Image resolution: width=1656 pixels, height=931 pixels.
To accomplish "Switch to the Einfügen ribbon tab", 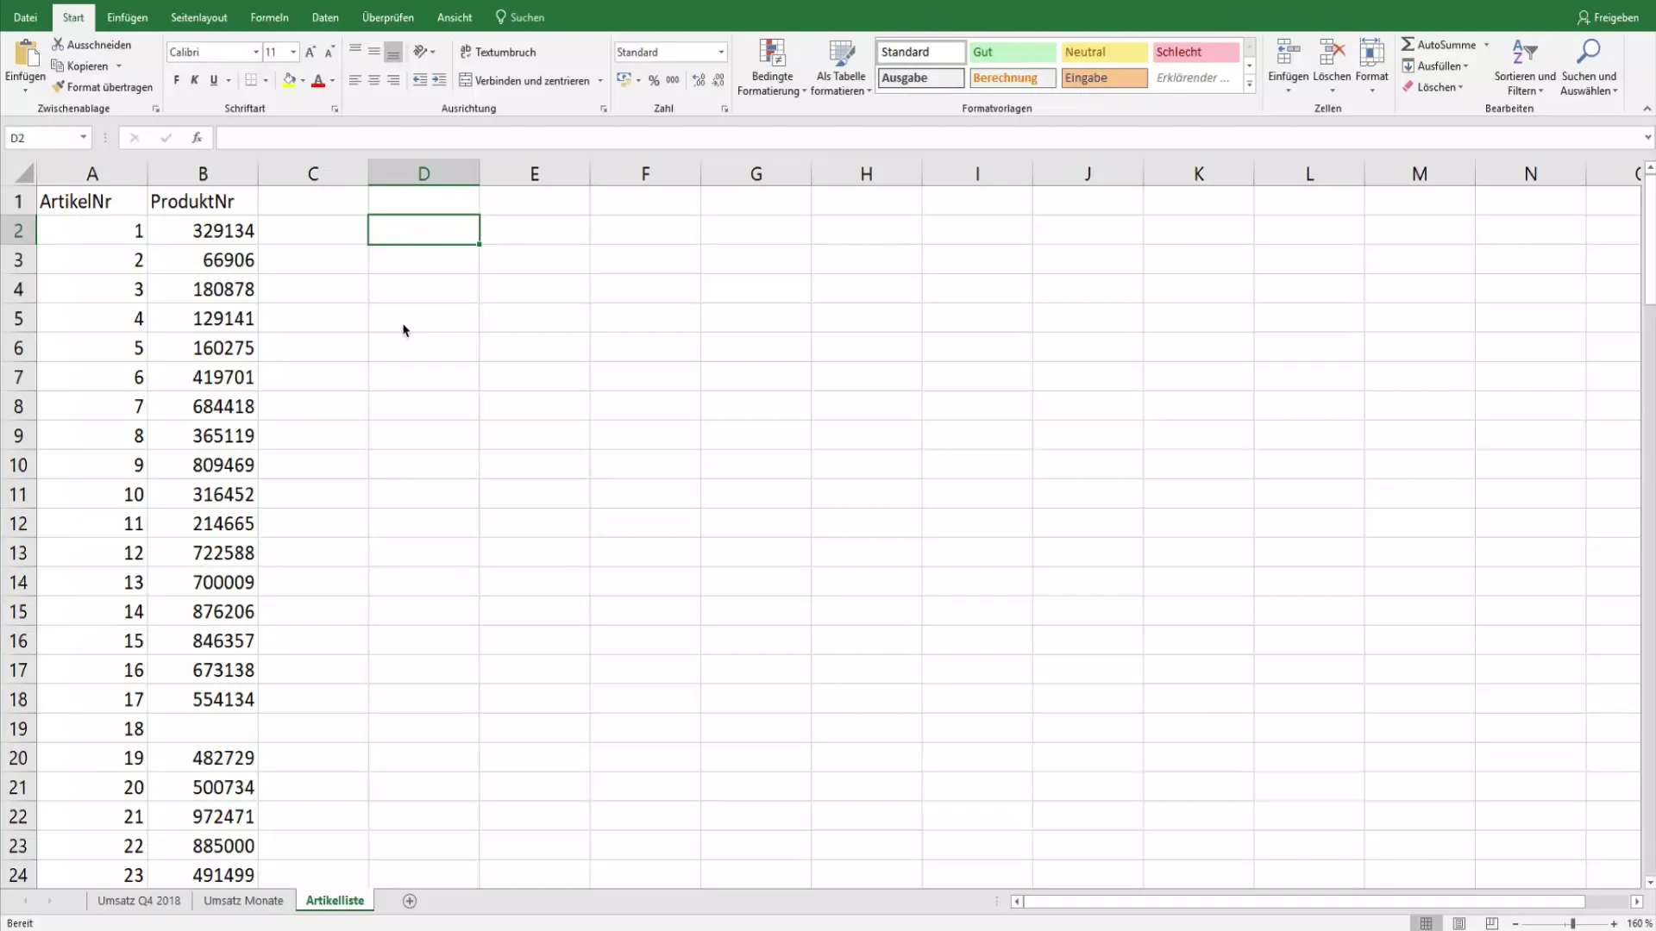I will [x=127, y=17].
